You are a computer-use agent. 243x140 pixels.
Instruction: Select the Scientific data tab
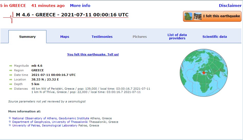pyautogui.click(x=215, y=37)
